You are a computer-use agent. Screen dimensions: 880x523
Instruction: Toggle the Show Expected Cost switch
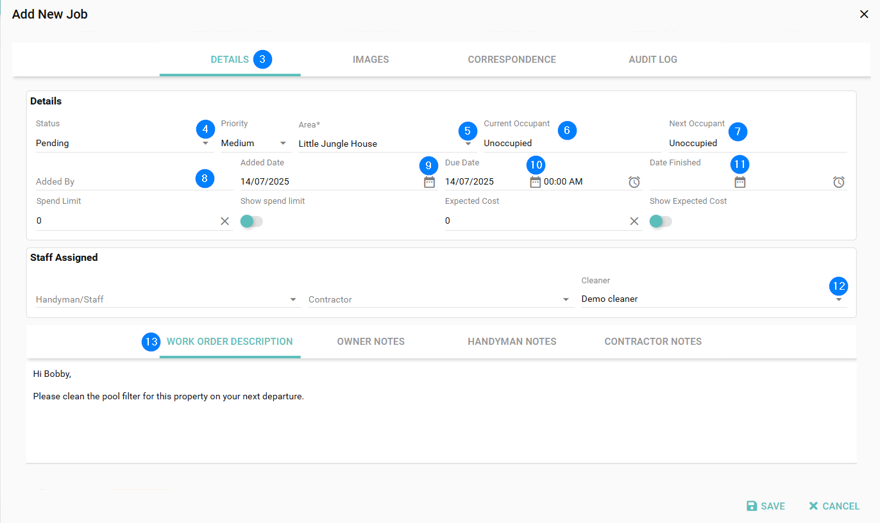point(661,221)
